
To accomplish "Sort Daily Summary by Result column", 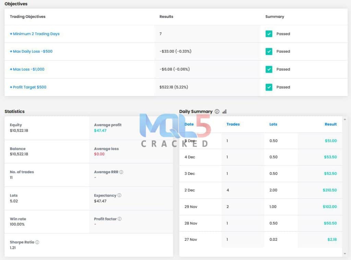I will coord(331,124).
